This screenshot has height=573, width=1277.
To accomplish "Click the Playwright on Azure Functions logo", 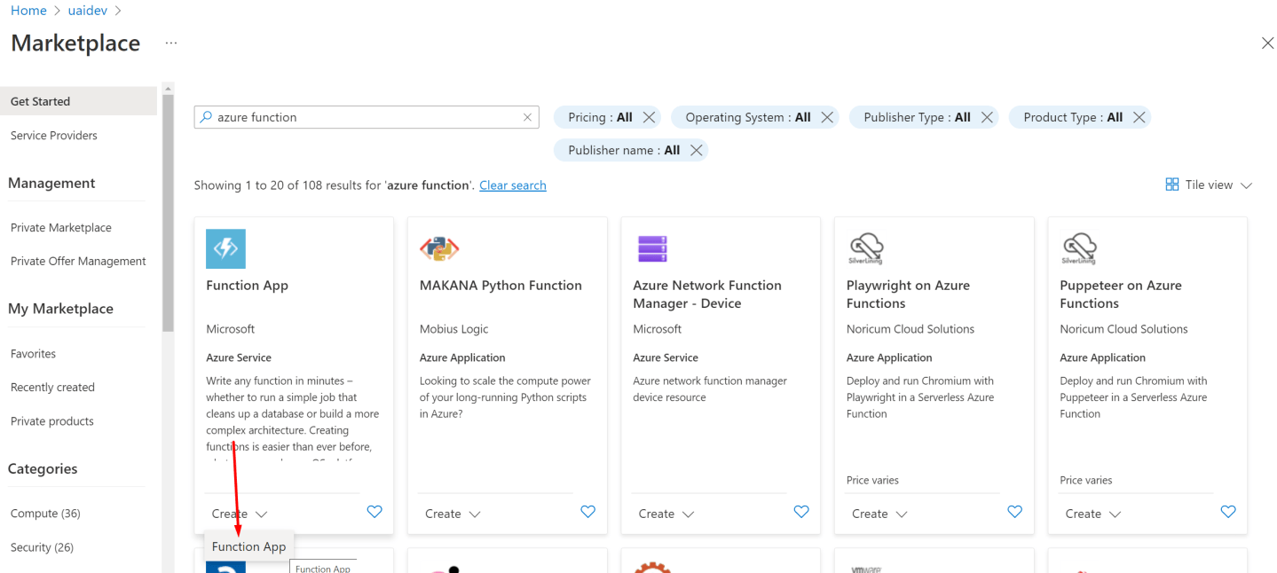I will pos(866,248).
